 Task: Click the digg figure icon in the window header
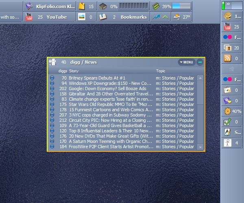tap(52, 62)
